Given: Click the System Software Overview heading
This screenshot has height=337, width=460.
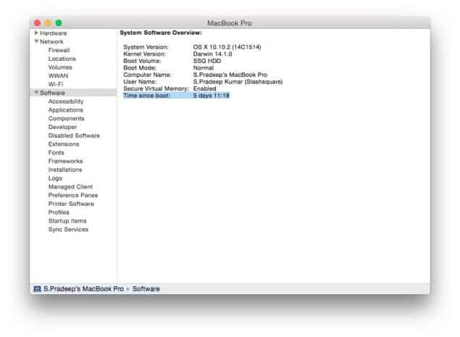Looking at the screenshot, I should tap(161, 33).
